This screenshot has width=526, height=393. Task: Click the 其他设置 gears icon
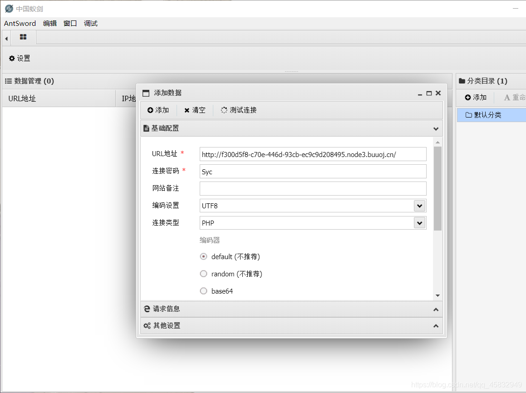tap(147, 325)
